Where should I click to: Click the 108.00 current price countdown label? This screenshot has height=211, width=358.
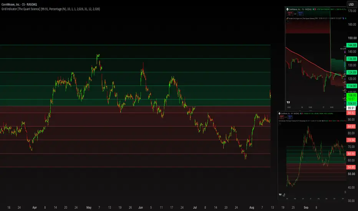point(352,97)
